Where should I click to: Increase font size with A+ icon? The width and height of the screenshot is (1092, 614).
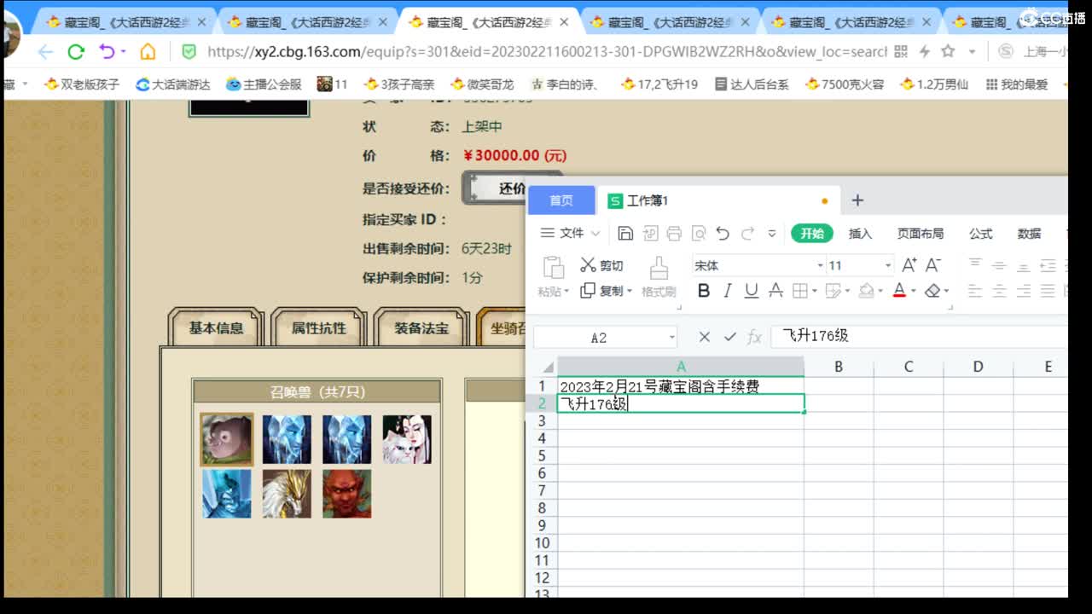909,265
